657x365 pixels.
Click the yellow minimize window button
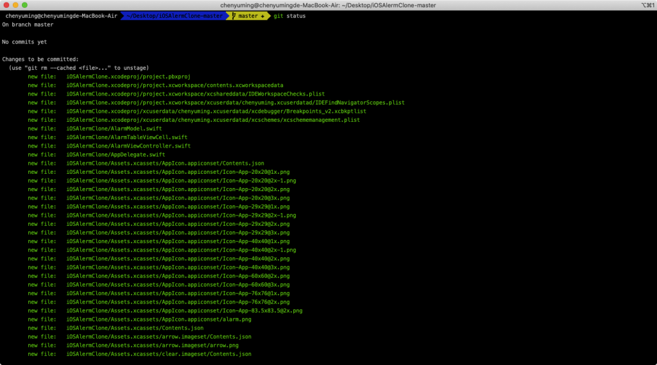[15, 5]
